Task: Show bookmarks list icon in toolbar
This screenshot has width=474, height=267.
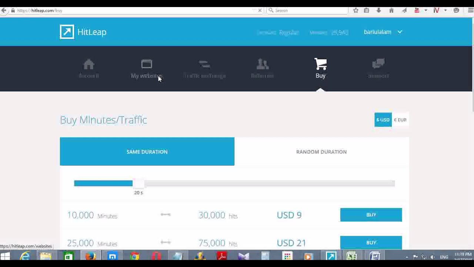Action: 367,10
